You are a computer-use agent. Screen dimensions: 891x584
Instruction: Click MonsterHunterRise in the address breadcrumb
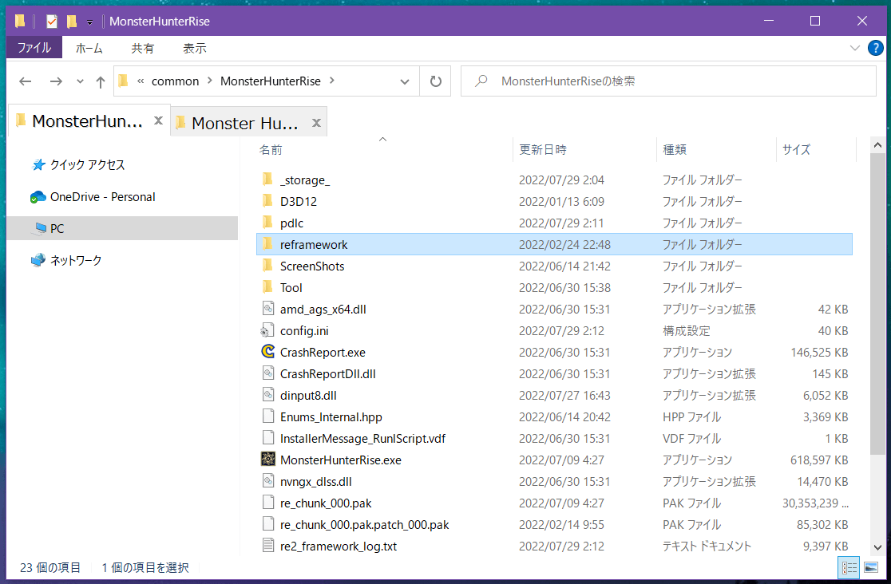tap(271, 81)
